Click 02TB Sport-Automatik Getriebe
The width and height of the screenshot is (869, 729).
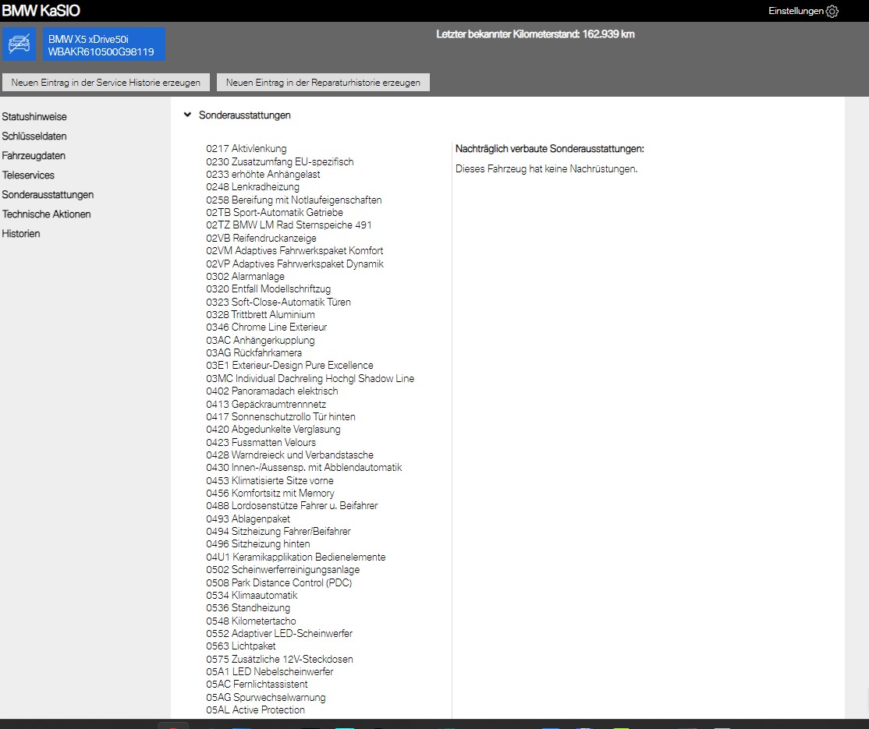click(x=275, y=212)
